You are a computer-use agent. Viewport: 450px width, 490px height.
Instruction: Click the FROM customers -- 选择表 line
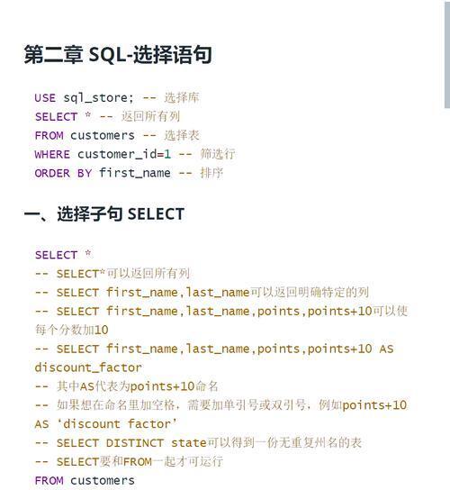117,135
